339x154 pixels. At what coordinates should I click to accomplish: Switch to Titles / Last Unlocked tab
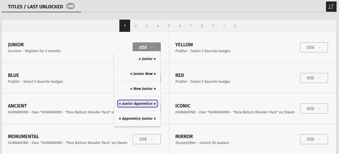coord(36,7)
